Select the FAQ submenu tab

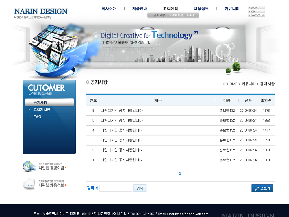point(190,15)
